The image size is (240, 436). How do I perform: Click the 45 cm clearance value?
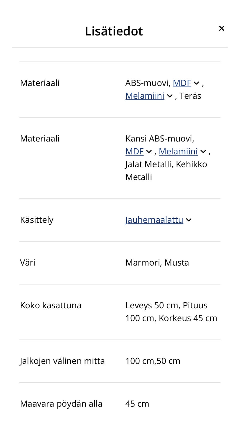137,404
